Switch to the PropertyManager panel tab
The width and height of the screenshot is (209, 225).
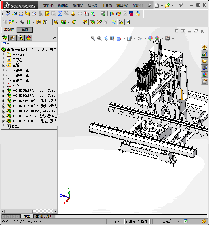pos(12,38)
